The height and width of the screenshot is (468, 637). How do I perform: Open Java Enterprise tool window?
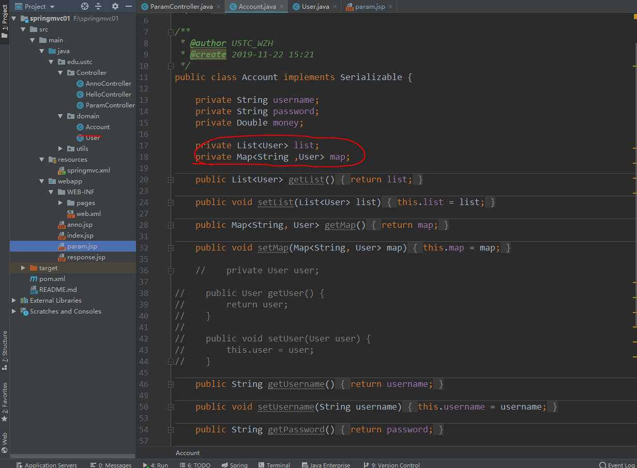pos(326,465)
